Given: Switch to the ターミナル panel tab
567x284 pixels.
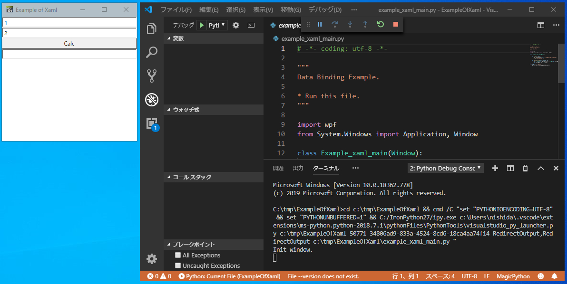Looking at the screenshot, I should 326,168.
